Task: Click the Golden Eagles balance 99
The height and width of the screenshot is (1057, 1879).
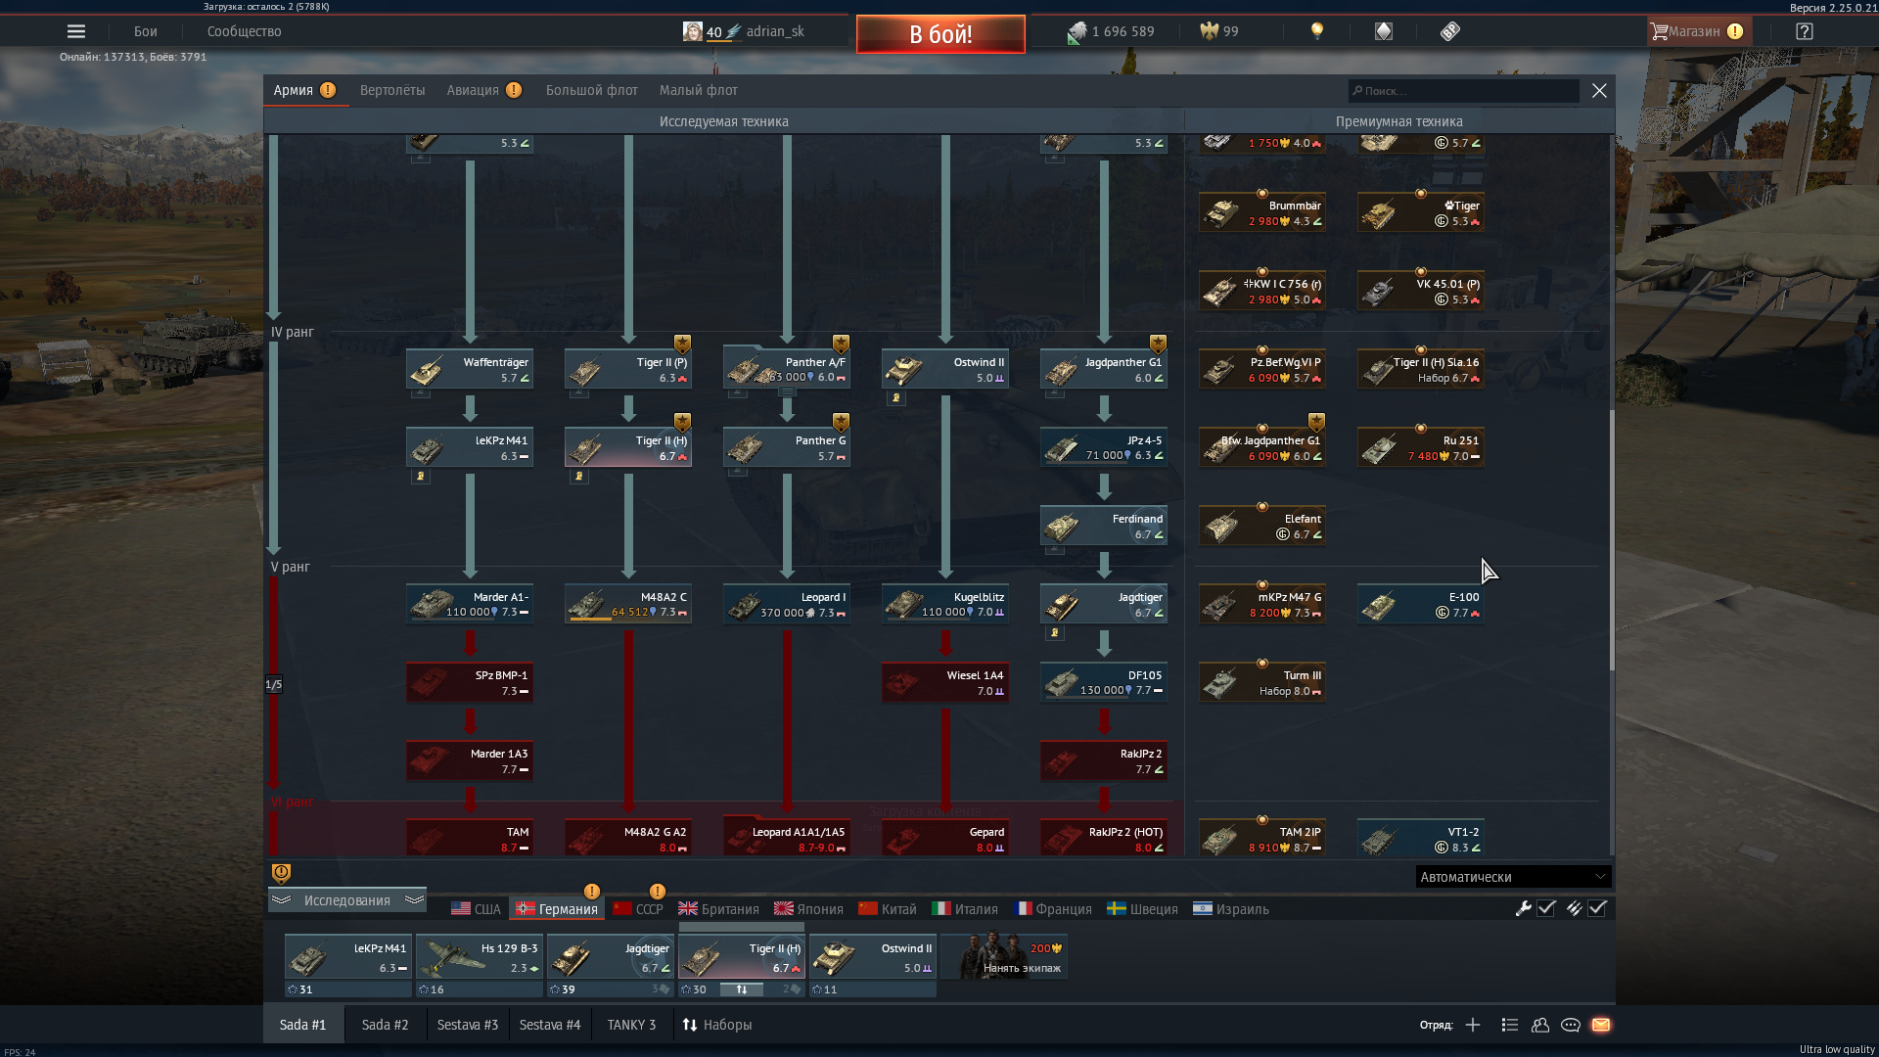Action: (x=1219, y=31)
